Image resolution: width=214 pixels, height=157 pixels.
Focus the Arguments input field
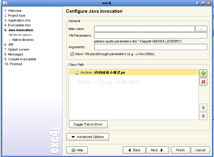tap(151, 47)
